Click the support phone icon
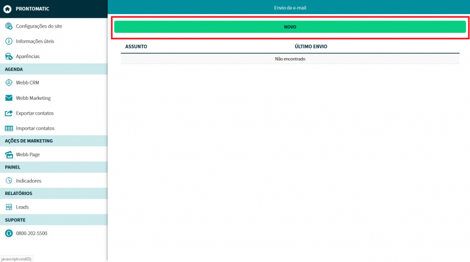 point(9,233)
